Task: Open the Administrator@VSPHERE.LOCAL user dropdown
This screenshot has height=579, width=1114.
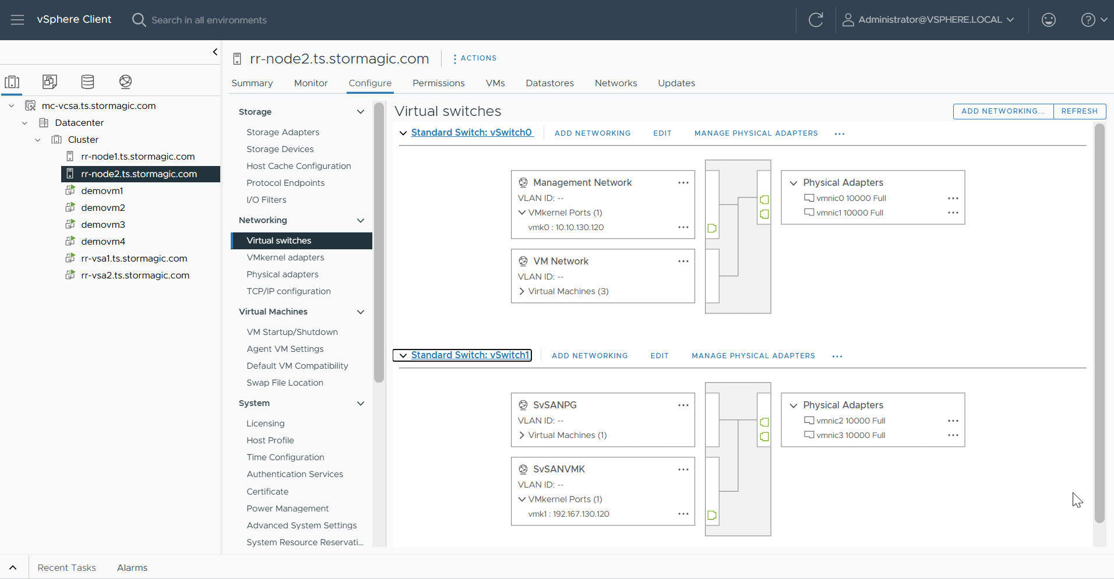Action: [x=929, y=20]
